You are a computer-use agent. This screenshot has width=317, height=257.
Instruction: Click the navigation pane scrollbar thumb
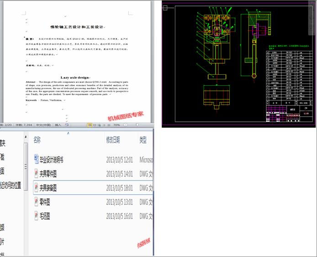tap(26, 166)
